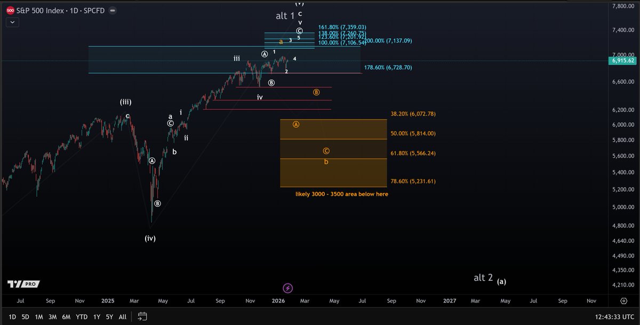Select the orange circled B wave label
This screenshot has height=325, width=640.
(316, 92)
